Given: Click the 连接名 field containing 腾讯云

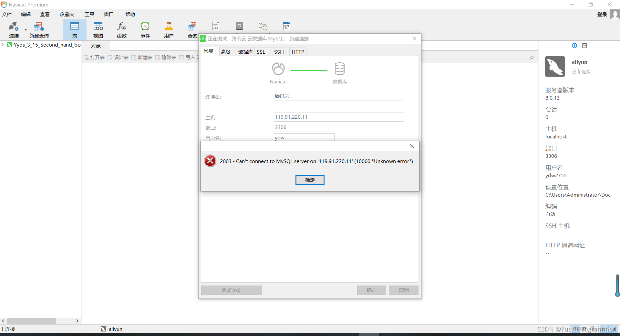Looking at the screenshot, I should pos(339,96).
